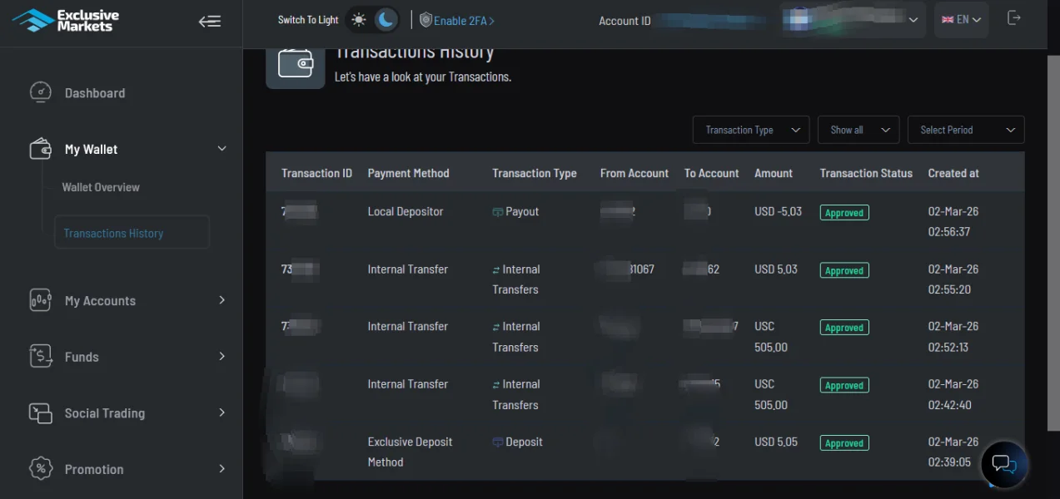The image size is (1060, 499).
Task: Click the My Wallet wallet icon
Action: (x=40, y=150)
